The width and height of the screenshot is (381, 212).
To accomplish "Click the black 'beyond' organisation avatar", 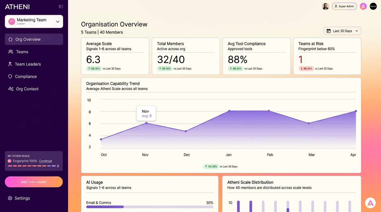I will tap(373, 6).
